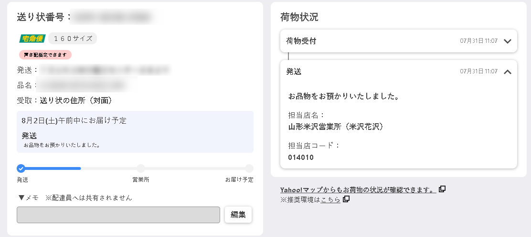
Task: Click the 8月2日 delivery schedule box
Action: [135, 132]
